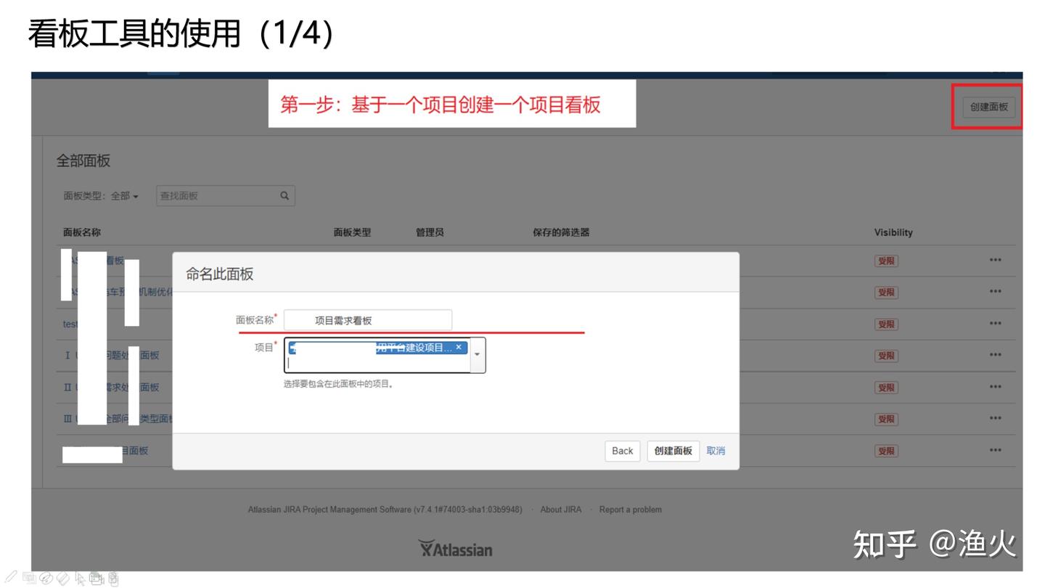
Task: Open the 面板类型: 全部 filter dropdown
Action: [x=101, y=196]
